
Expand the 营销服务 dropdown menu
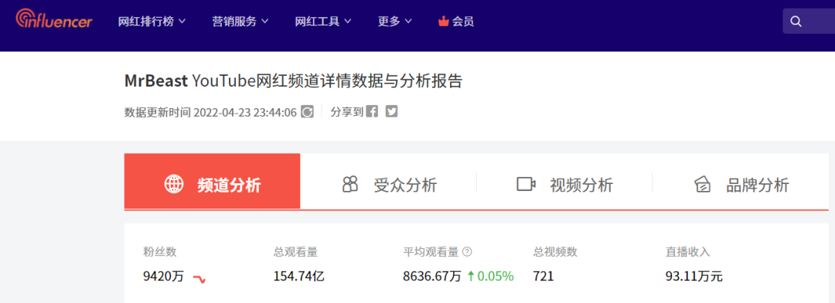[240, 22]
